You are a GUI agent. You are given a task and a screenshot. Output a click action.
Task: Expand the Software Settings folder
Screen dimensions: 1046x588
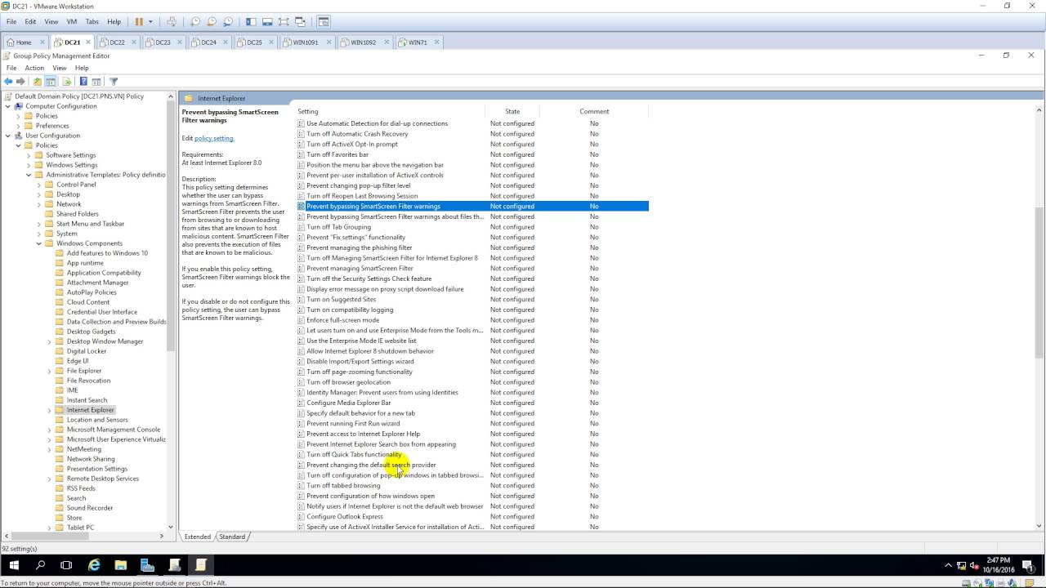coord(29,155)
